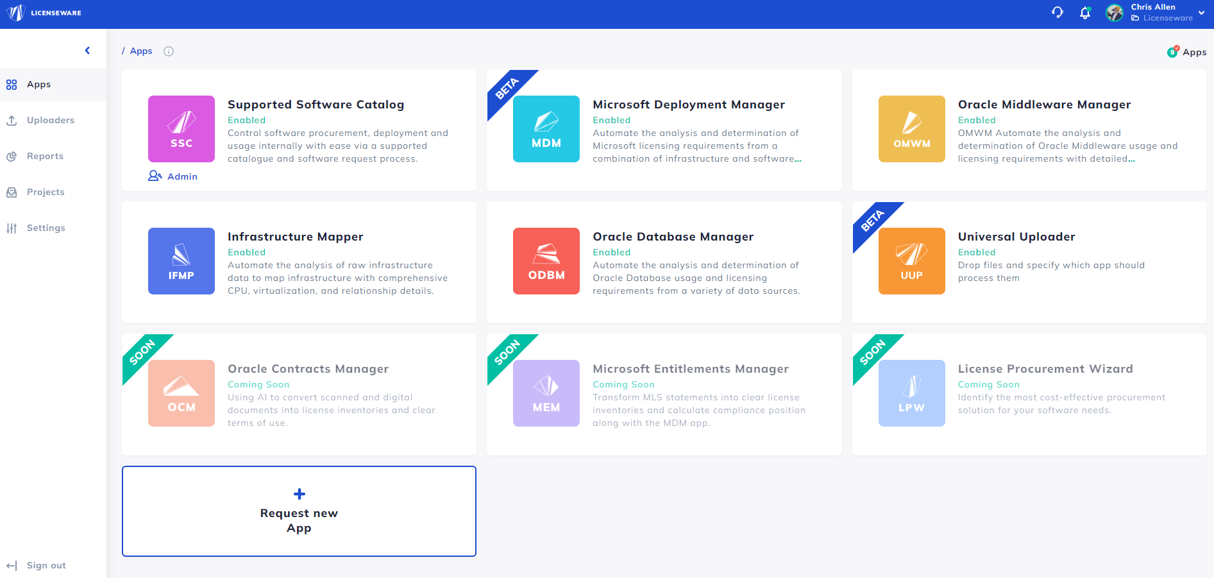The width and height of the screenshot is (1214, 578).
Task: Click the Projects inbox icon
Action: point(12,192)
